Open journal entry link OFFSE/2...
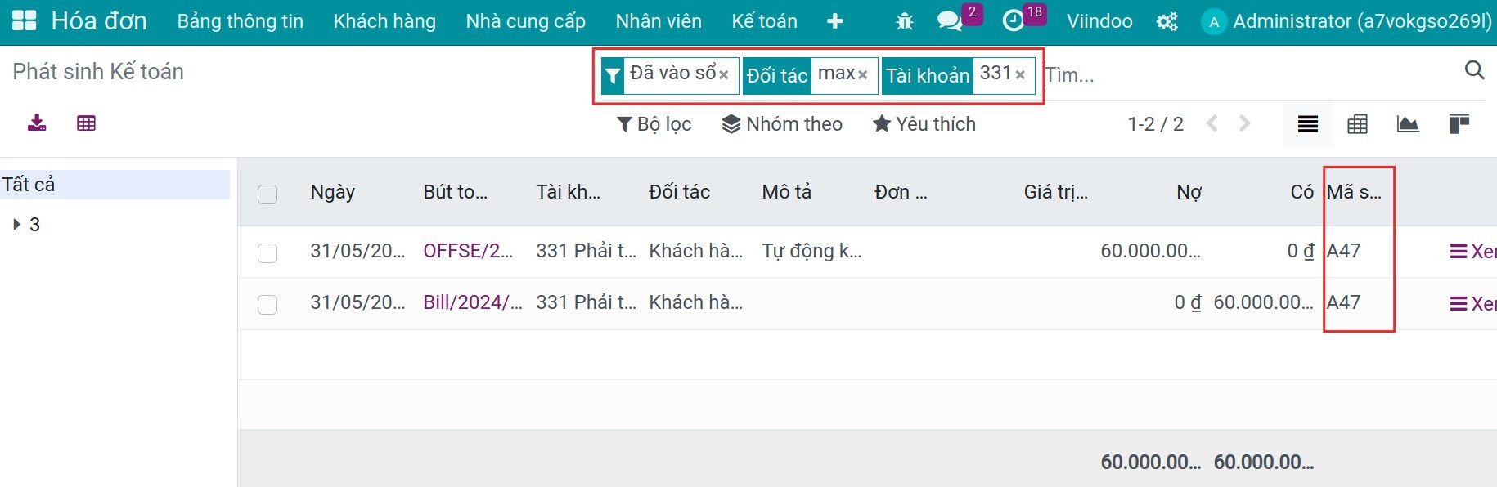1497x487 pixels. coord(468,251)
